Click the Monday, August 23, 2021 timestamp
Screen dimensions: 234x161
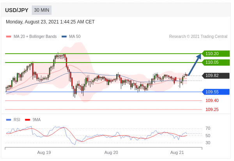point(50,22)
